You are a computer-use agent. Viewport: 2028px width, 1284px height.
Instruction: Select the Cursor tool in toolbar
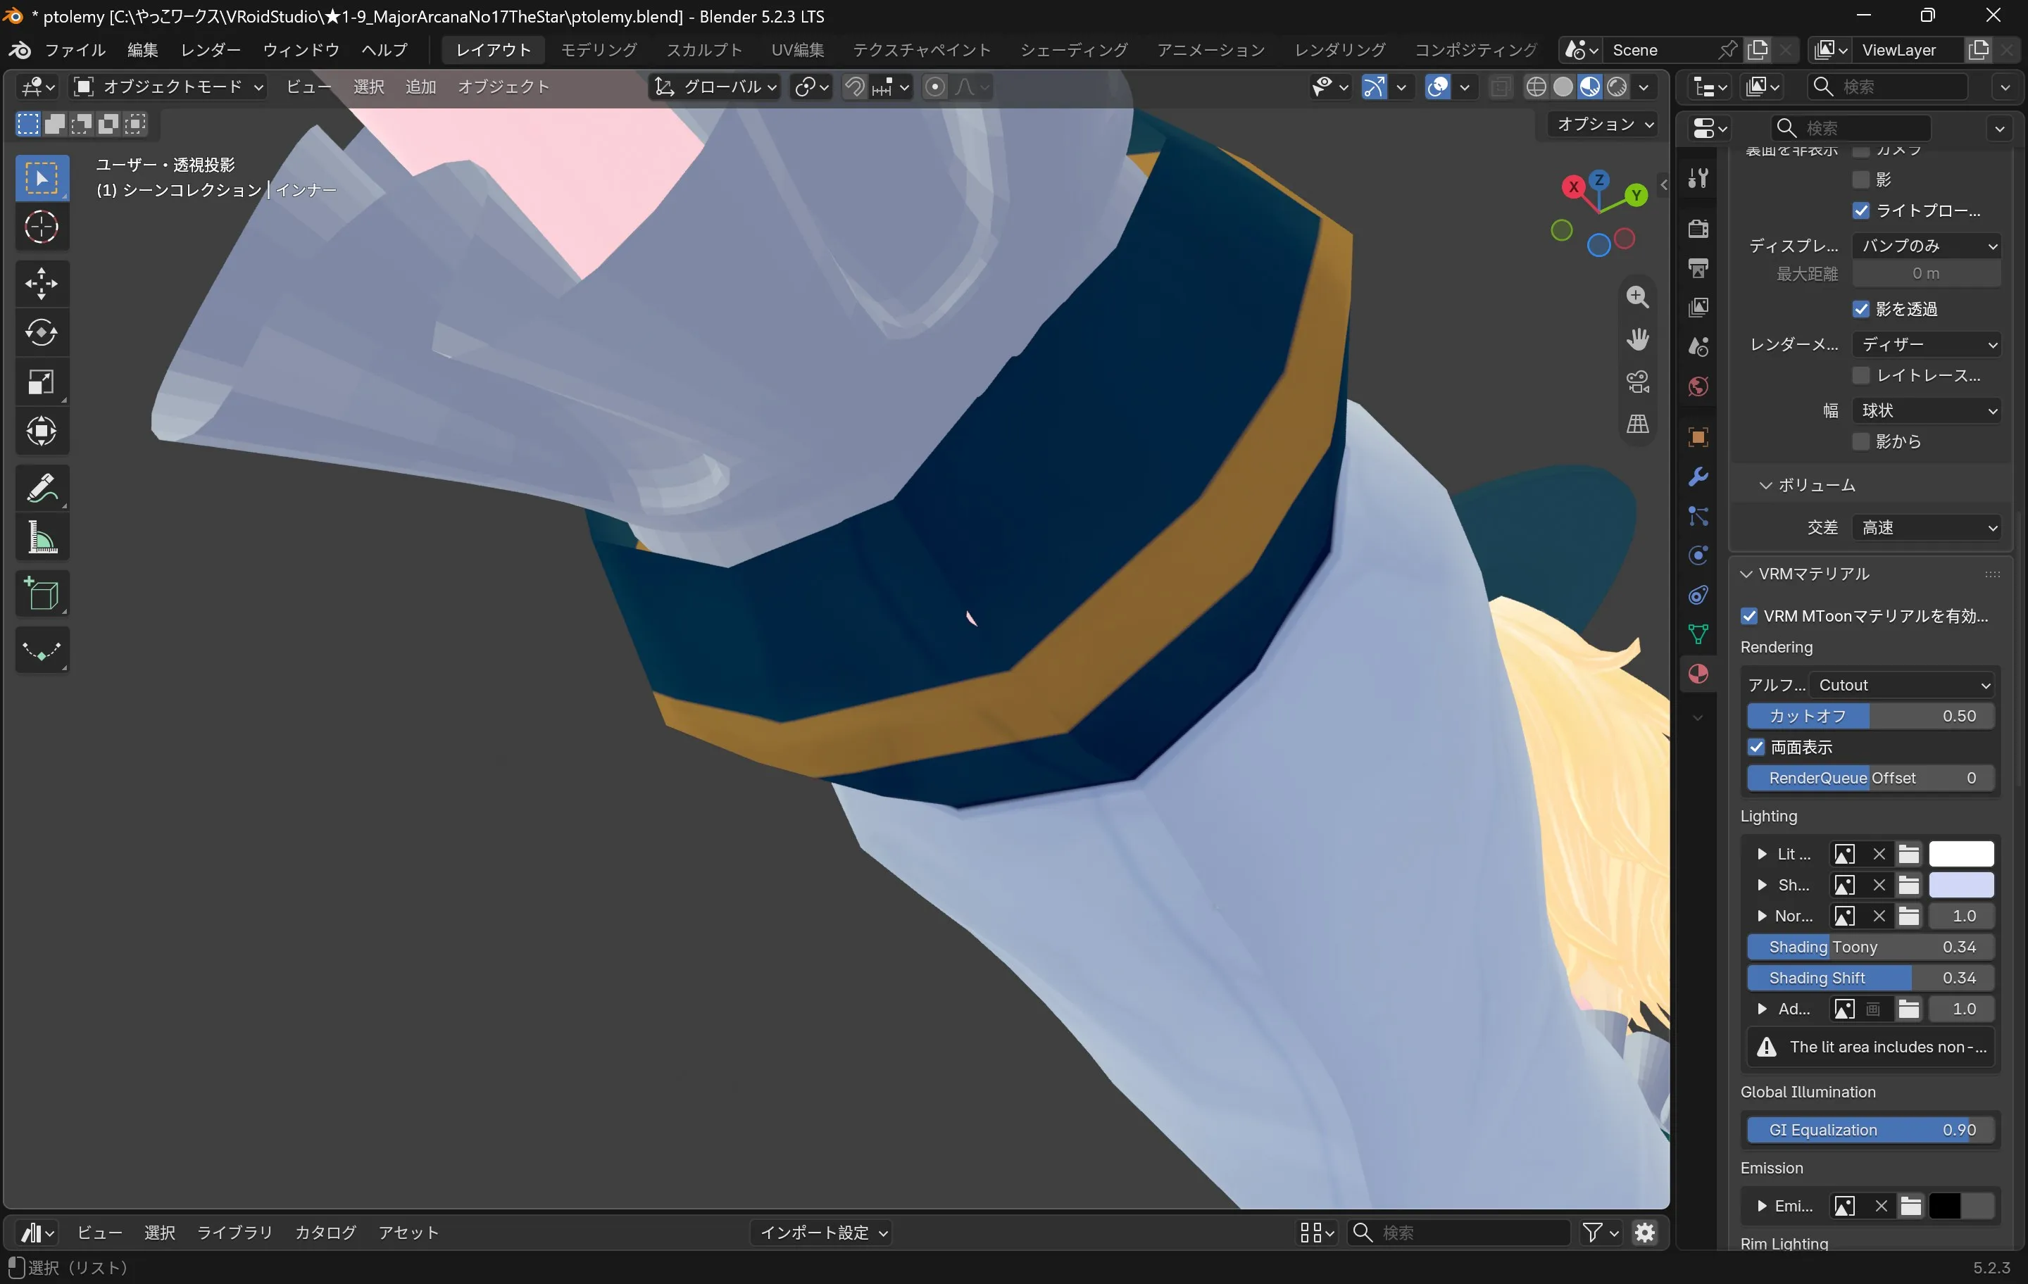pos(42,227)
